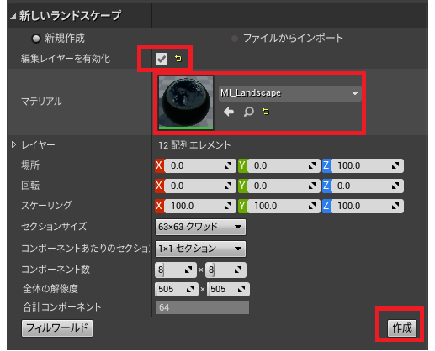Click second コンポーネント数 spinner arrow
The width and height of the screenshot is (435, 351).
pyautogui.click(x=238, y=270)
